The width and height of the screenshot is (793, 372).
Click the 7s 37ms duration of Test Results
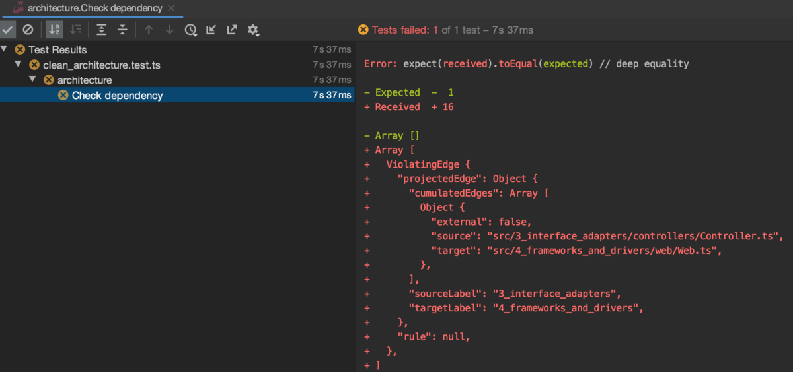coord(332,49)
